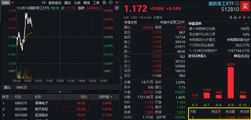Open the 叠加 overlay option
The height and width of the screenshot is (120, 251).
tap(68, 2)
